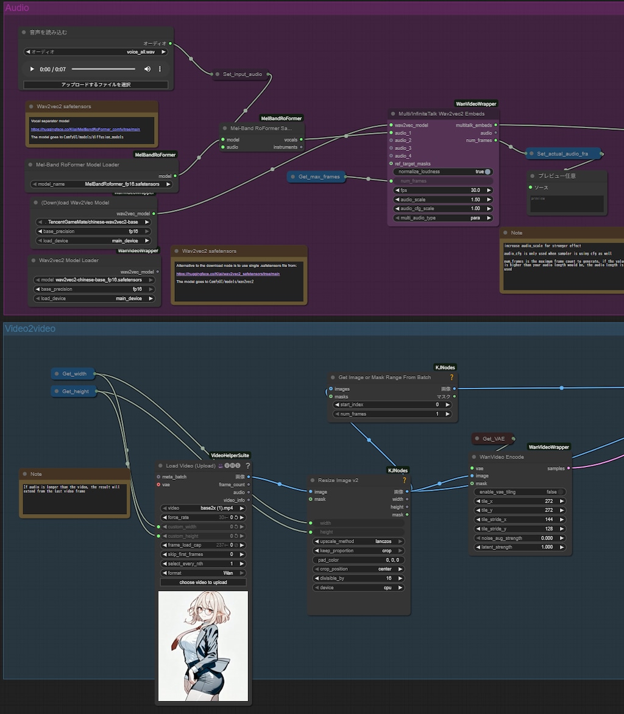Collapse the Multi/InfiniteTalk Wav2vec2 Embeds node dot
624x714 pixels.
click(393, 113)
